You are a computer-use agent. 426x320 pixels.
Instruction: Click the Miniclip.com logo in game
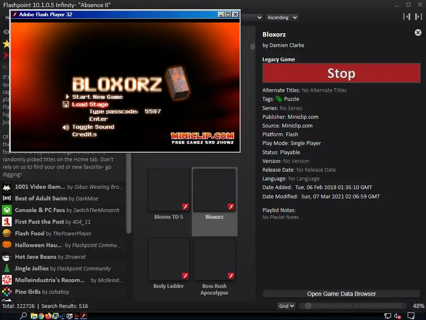coord(203,138)
